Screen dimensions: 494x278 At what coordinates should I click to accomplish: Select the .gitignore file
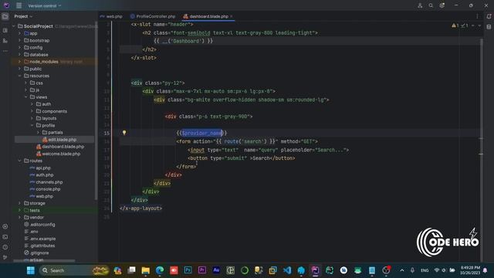coord(36,253)
